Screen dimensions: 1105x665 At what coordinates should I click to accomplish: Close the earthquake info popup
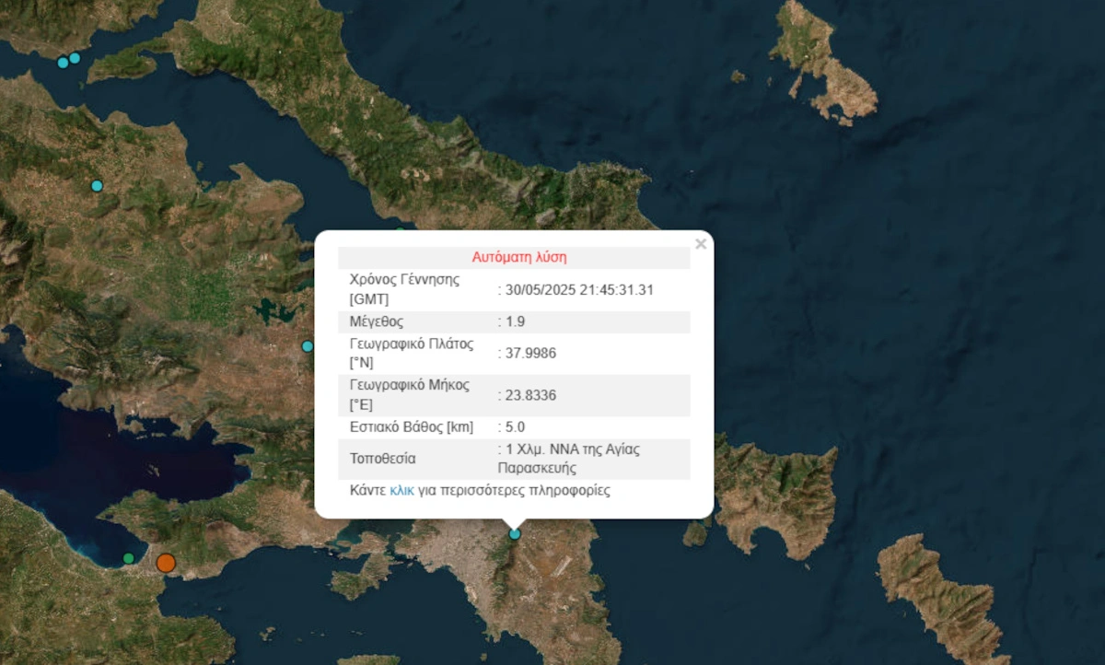tap(701, 244)
